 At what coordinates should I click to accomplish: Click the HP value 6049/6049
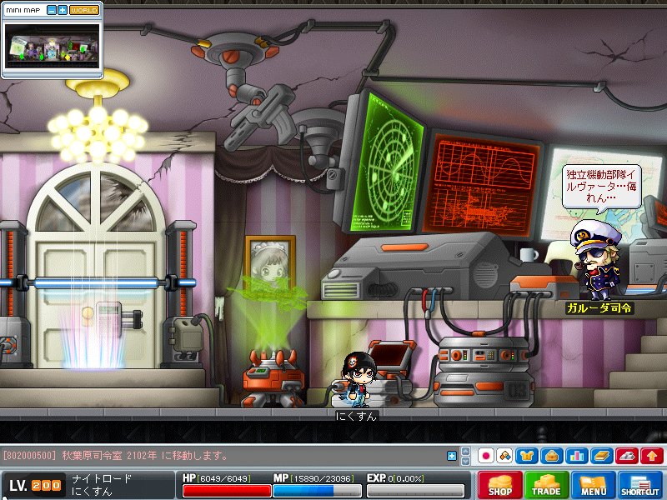225,478
